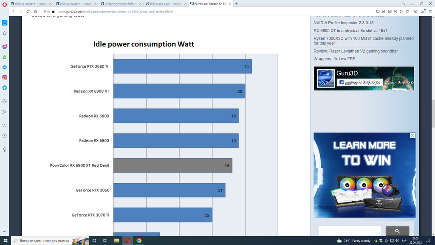Open Task View on taskbar

[105, 241]
